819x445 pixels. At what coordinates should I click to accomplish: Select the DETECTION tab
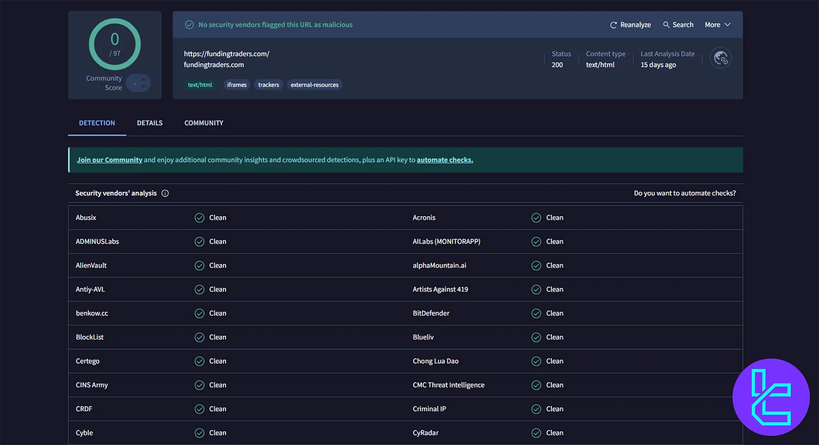97,123
